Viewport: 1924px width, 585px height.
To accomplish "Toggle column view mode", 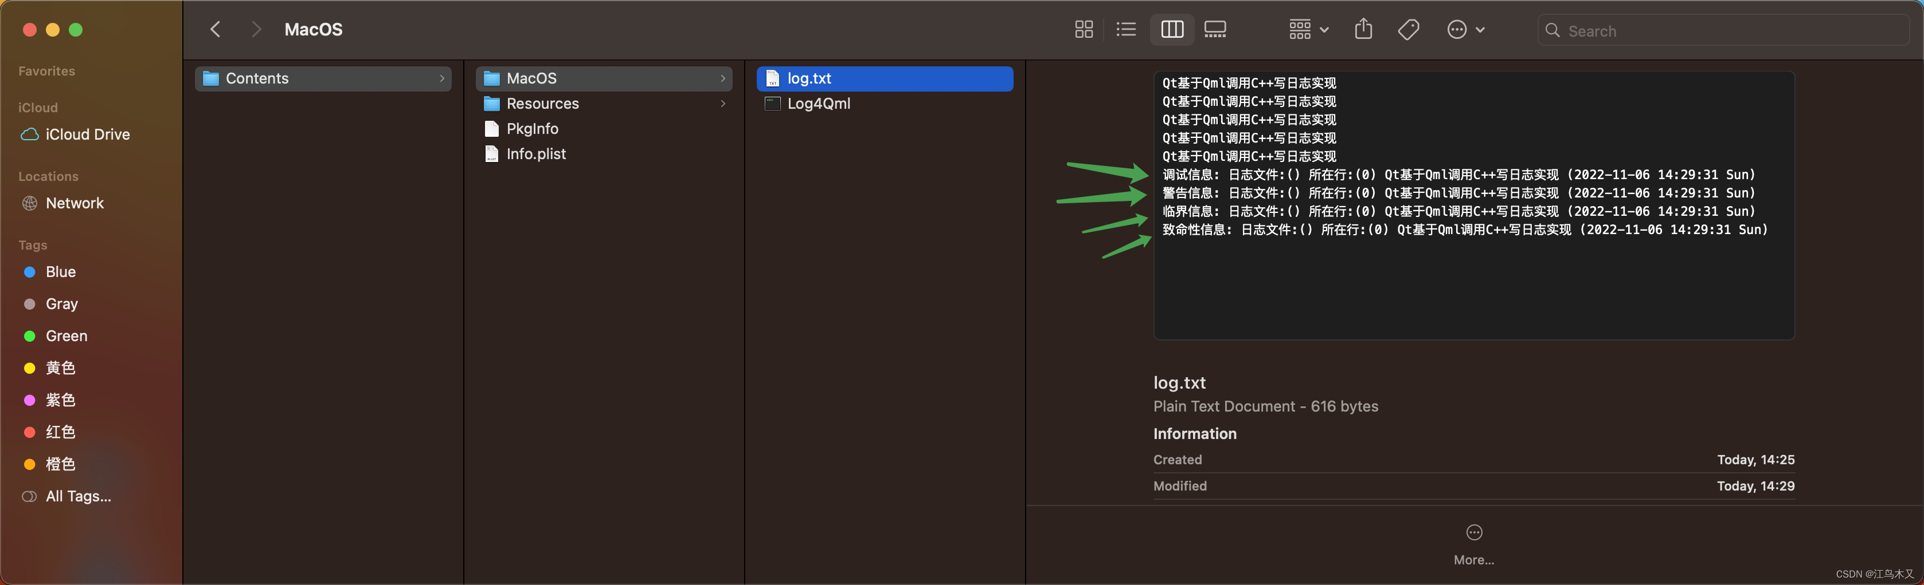I will point(1171,29).
